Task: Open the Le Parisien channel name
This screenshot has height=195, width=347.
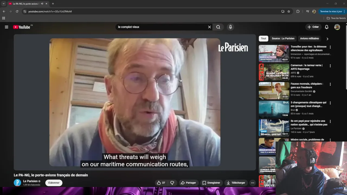Action: click(x=30, y=181)
